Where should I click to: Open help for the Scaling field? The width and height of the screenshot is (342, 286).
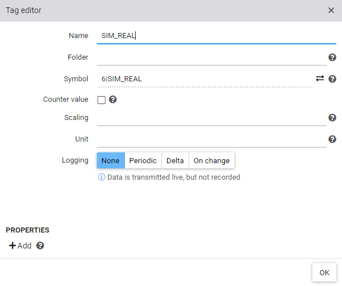point(332,118)
